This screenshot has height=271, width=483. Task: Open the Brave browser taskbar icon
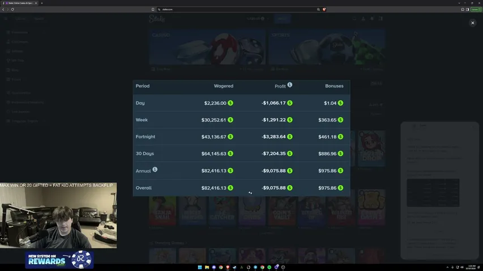pyautogui.click(x=228, y=267)
